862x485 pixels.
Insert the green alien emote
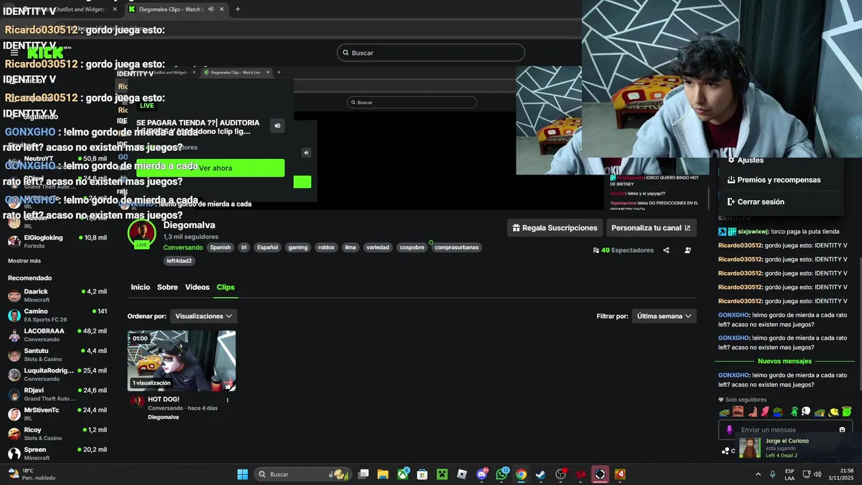(x=795, y=412)
